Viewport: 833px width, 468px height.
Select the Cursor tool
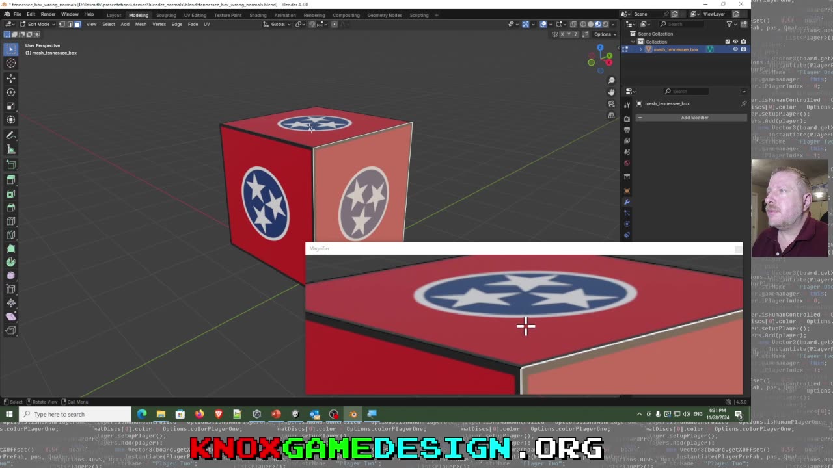tap(11, 63)
